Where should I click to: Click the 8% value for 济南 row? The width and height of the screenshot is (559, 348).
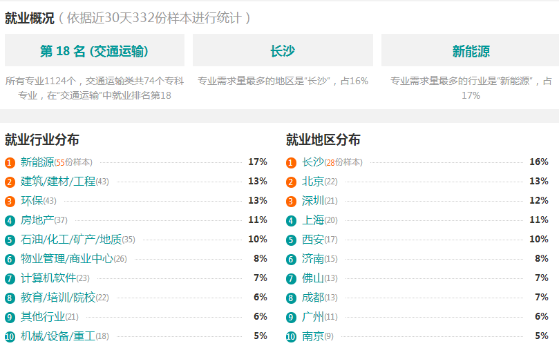click(542, 258)
